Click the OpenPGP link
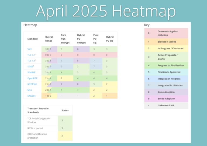 coord(32,78)
